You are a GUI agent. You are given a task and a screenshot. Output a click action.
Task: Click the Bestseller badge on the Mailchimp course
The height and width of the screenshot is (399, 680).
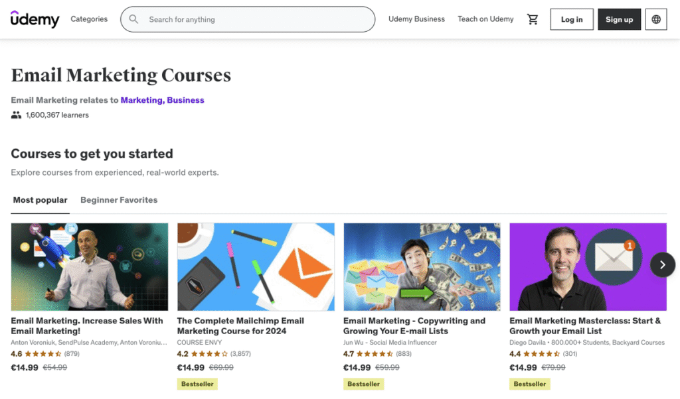click(197, 383)
